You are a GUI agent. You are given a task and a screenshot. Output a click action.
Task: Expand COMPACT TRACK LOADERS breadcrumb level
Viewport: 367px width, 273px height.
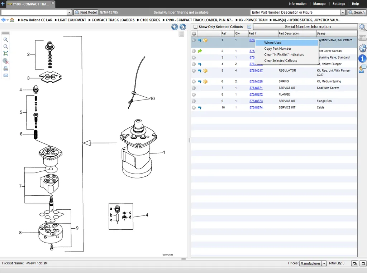(90, 20)
